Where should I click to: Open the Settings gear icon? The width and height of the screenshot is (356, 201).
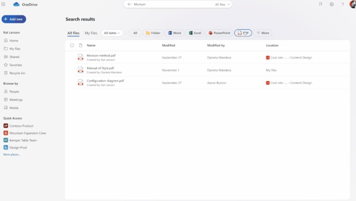coord(332,4)
